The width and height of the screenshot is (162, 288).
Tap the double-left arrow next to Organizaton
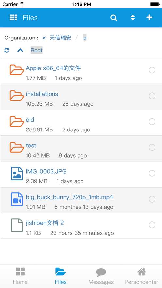click(44, 38)
